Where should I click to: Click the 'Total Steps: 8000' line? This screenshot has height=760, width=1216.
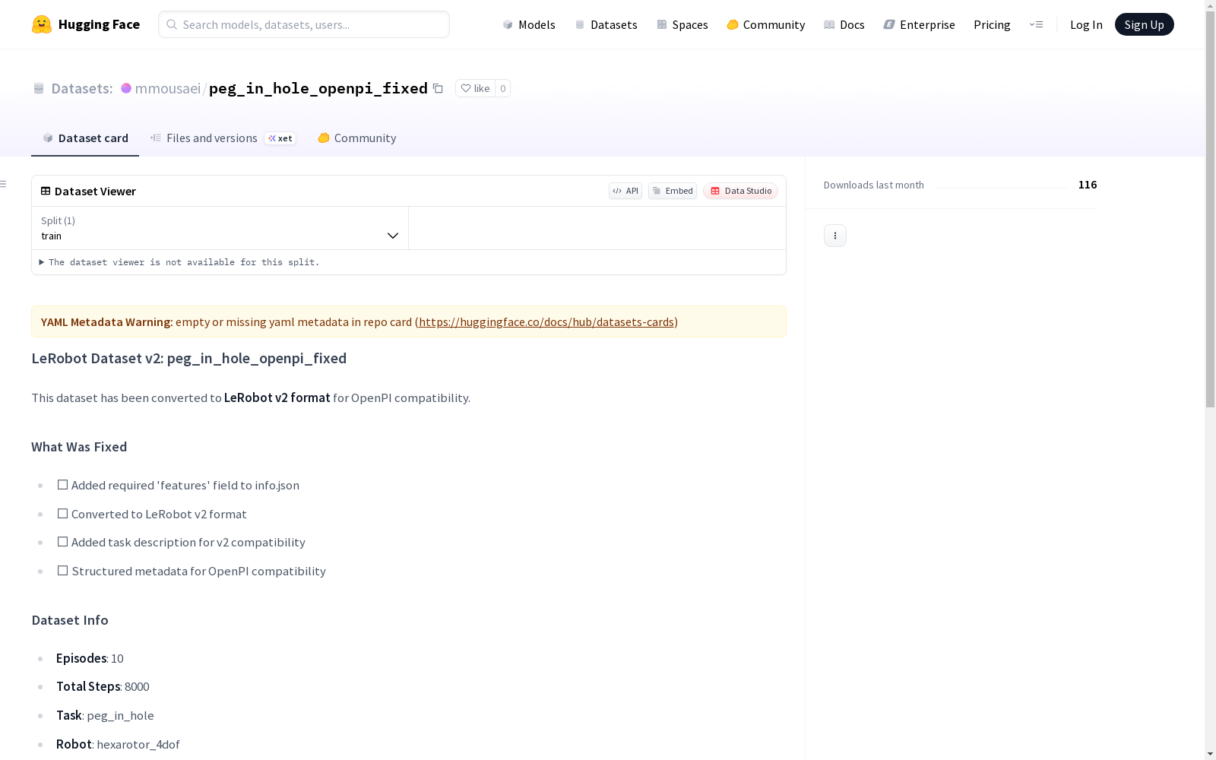tap(103, 686)
